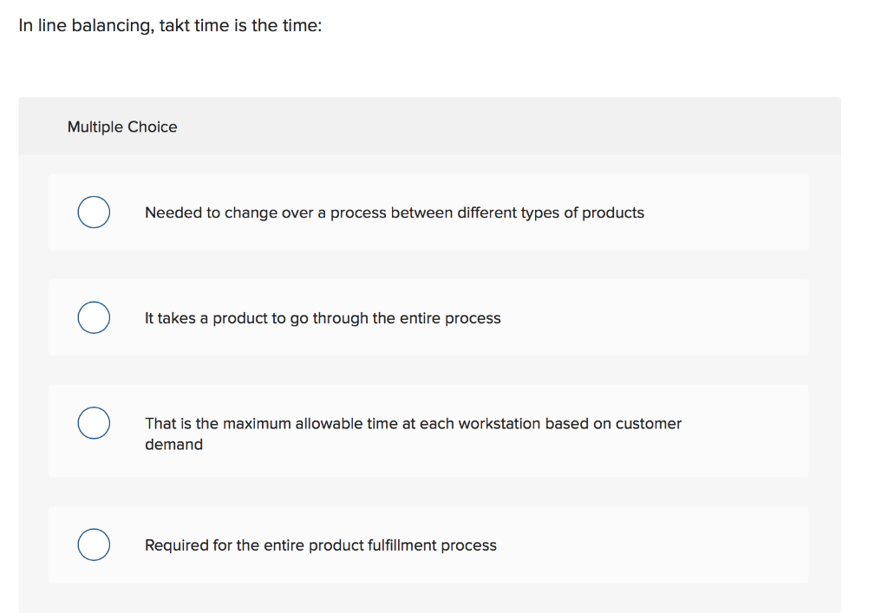888x613 pixels.
Task: Click the word 'demand' in the third option
Action: click(173, 444)
